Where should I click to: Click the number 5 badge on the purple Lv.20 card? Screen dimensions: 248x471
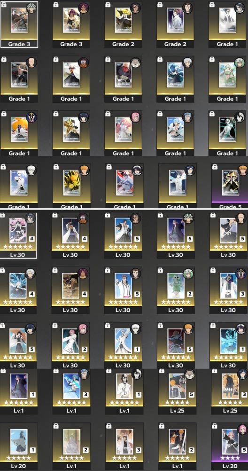pyautogui.click(x=244, y=450)
